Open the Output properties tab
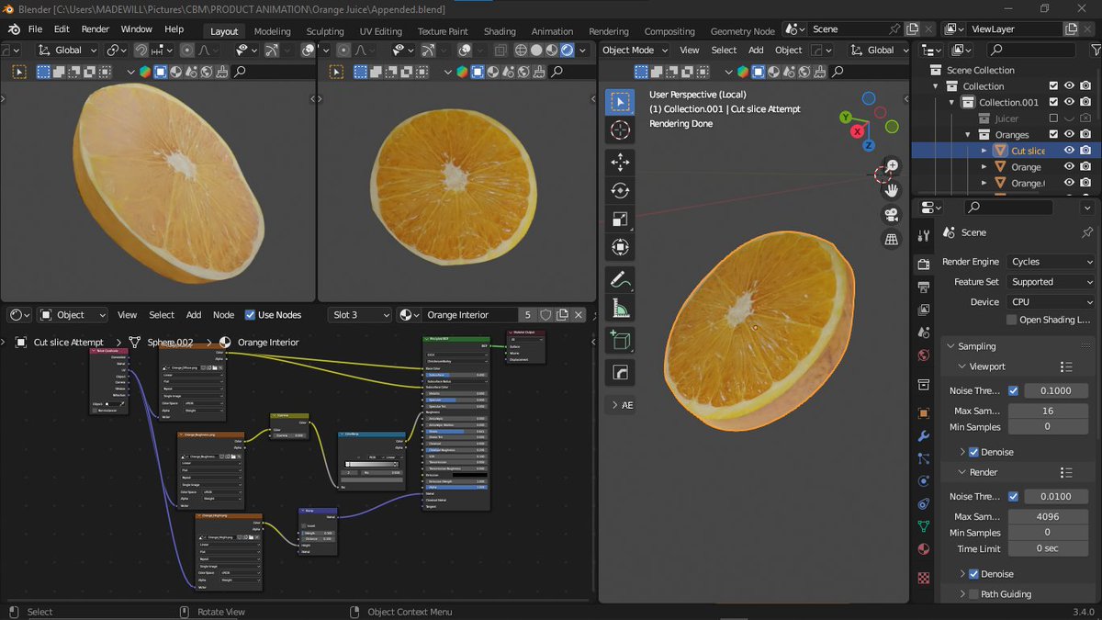This screenshot has height=620, width=1102. (x=924, y=287)
